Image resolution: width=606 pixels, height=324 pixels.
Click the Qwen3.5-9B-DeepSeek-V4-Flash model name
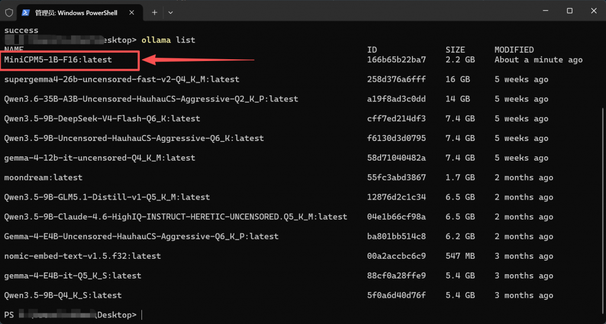click(x=102, y=118)
